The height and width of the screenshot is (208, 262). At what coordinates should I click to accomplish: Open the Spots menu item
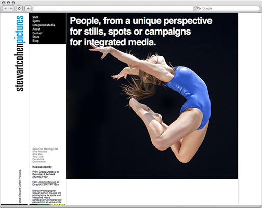(x=36, y=21)
